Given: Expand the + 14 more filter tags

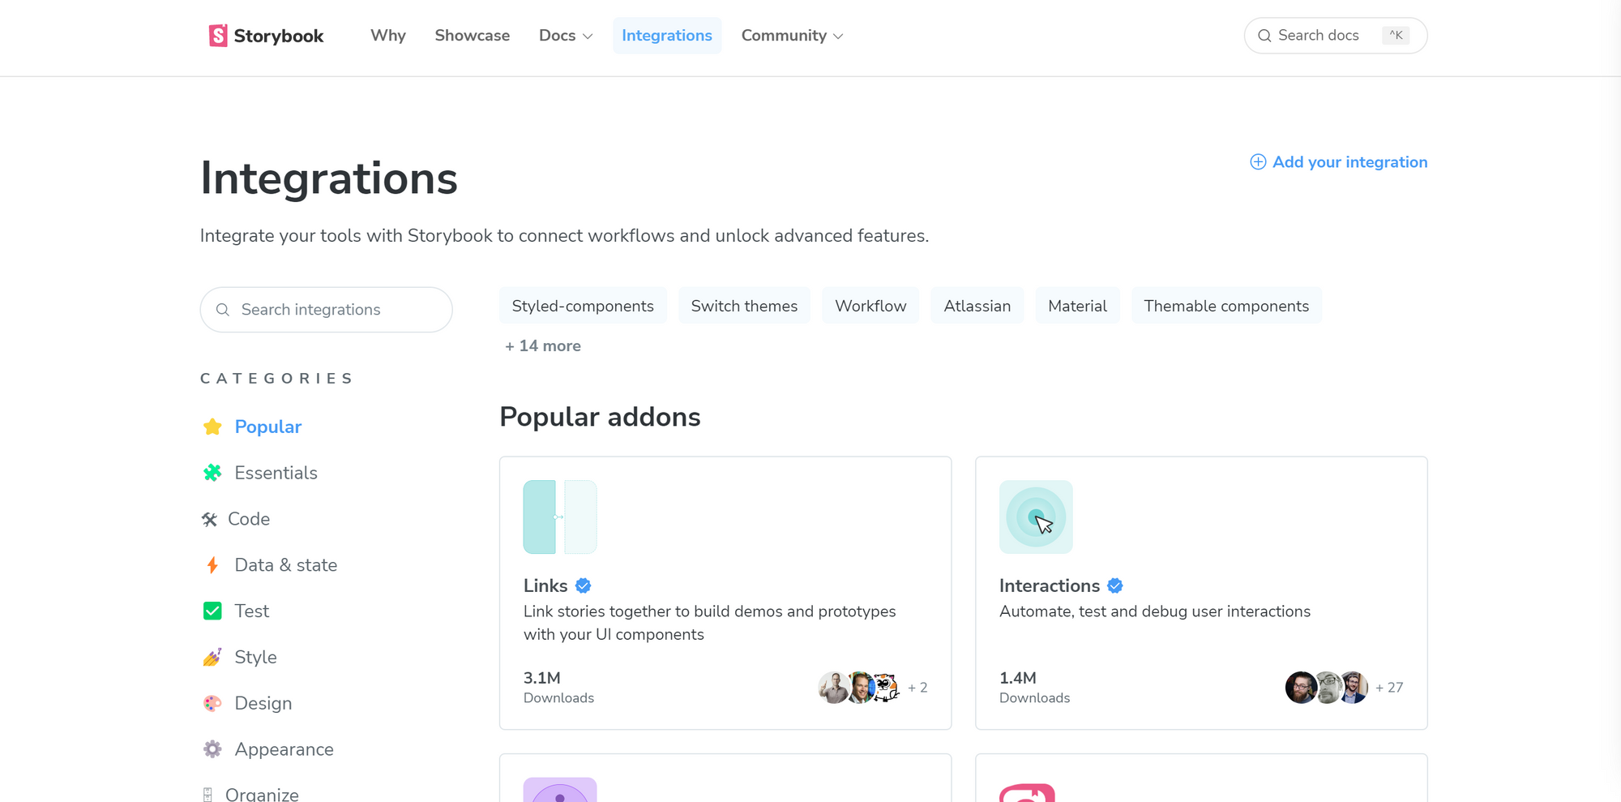Looking at the screenshot, I should [542, 345].
